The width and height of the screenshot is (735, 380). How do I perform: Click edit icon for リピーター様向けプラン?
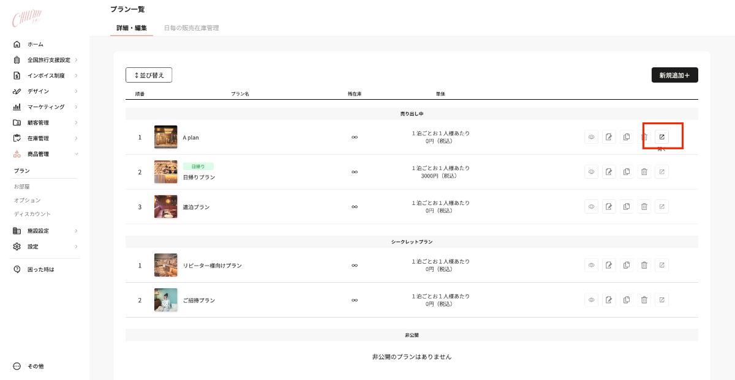click(x=609, y=266)
